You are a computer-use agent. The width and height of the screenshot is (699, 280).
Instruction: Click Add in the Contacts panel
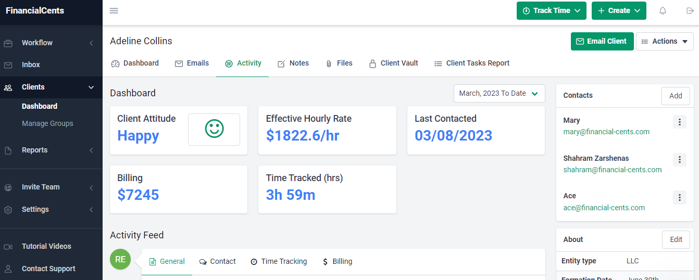click(x=675, y=96)
